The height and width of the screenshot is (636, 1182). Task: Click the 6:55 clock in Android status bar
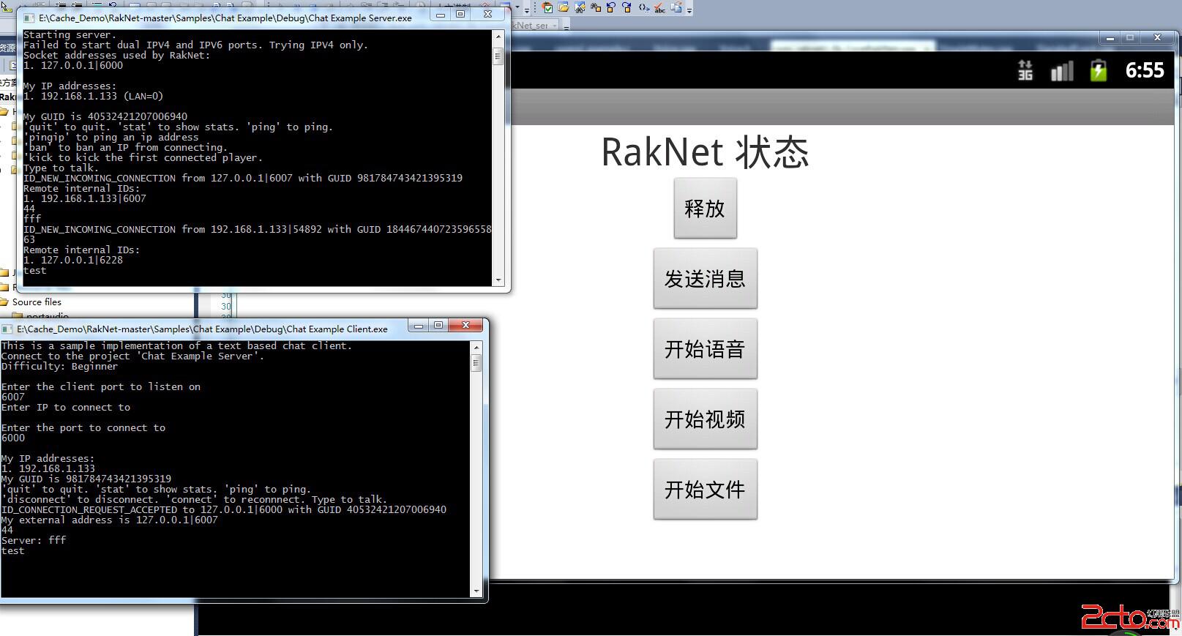[1145, 70]
